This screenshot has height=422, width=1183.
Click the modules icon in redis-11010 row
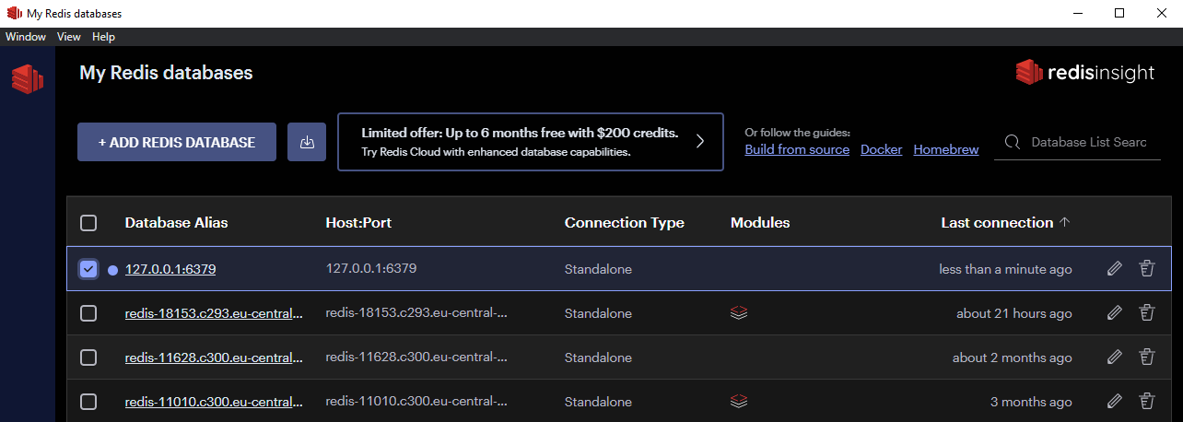(x=738, y=401)
